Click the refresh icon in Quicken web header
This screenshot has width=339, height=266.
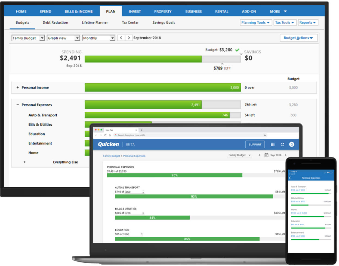(282, 144)
